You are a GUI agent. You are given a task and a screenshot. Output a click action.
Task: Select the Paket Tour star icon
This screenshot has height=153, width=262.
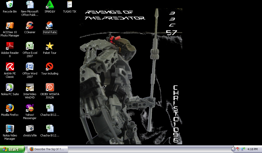pyautogui.click(x=50, y=46)
